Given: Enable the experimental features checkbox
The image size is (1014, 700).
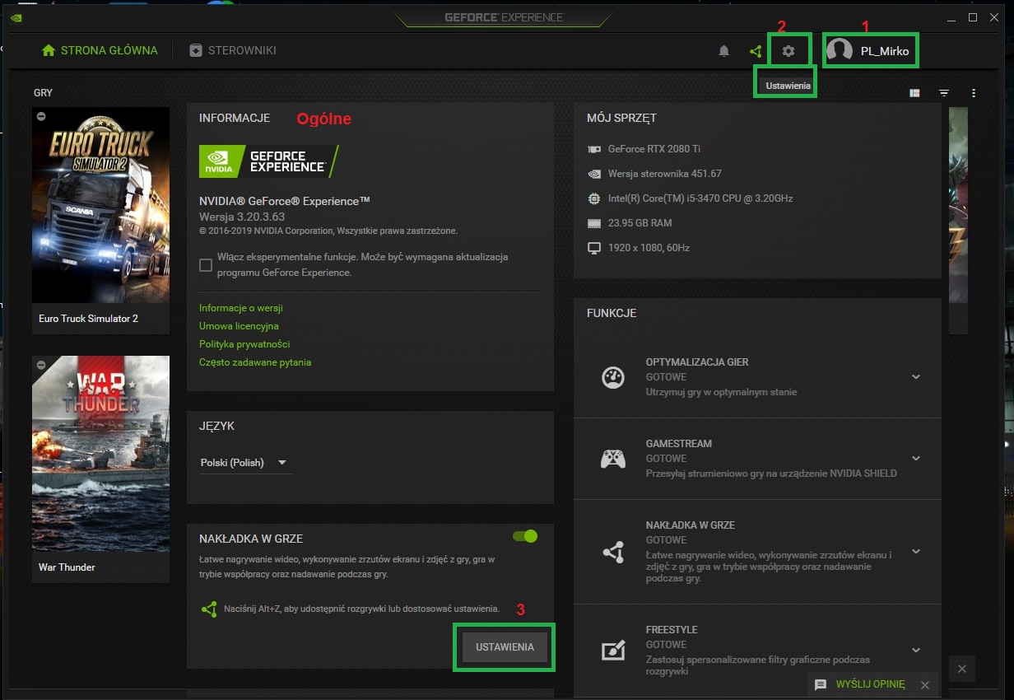Looking at the screenshot, I should click(206, 265).
